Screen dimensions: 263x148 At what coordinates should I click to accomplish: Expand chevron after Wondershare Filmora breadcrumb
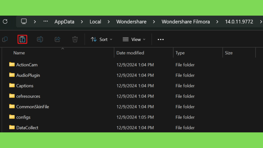[217, 22]
